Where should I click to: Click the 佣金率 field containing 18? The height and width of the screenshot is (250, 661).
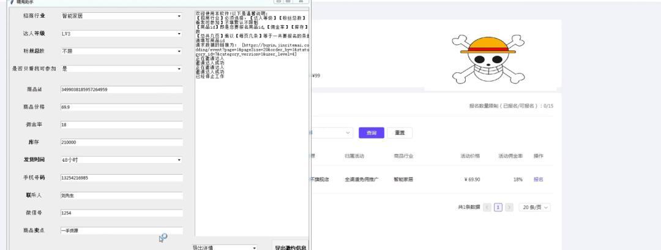pyautogui.click(x=121, y=125)
